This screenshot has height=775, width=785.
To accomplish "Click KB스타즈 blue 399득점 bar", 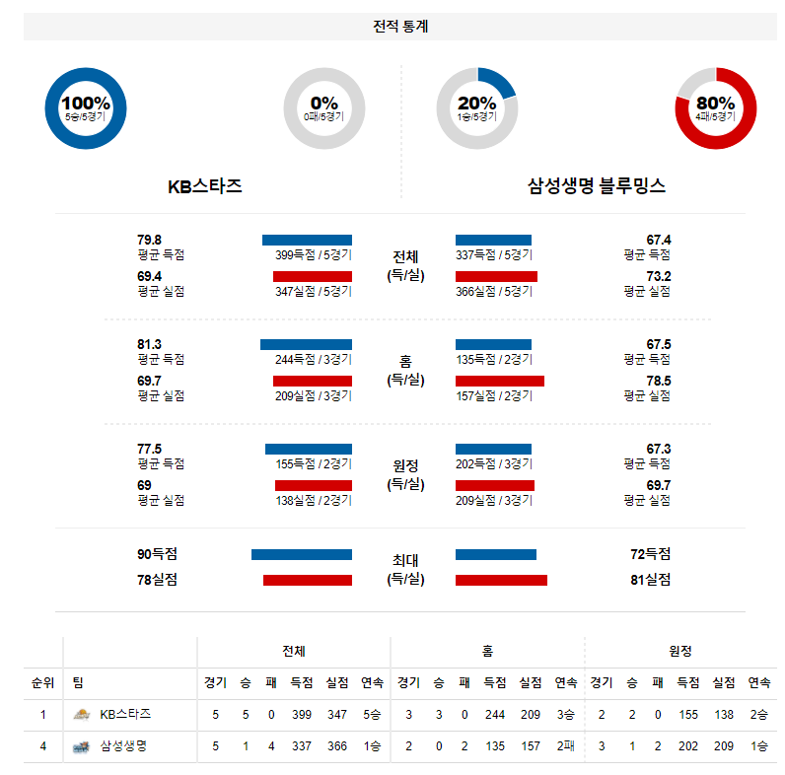I will (x=307, y=240).
